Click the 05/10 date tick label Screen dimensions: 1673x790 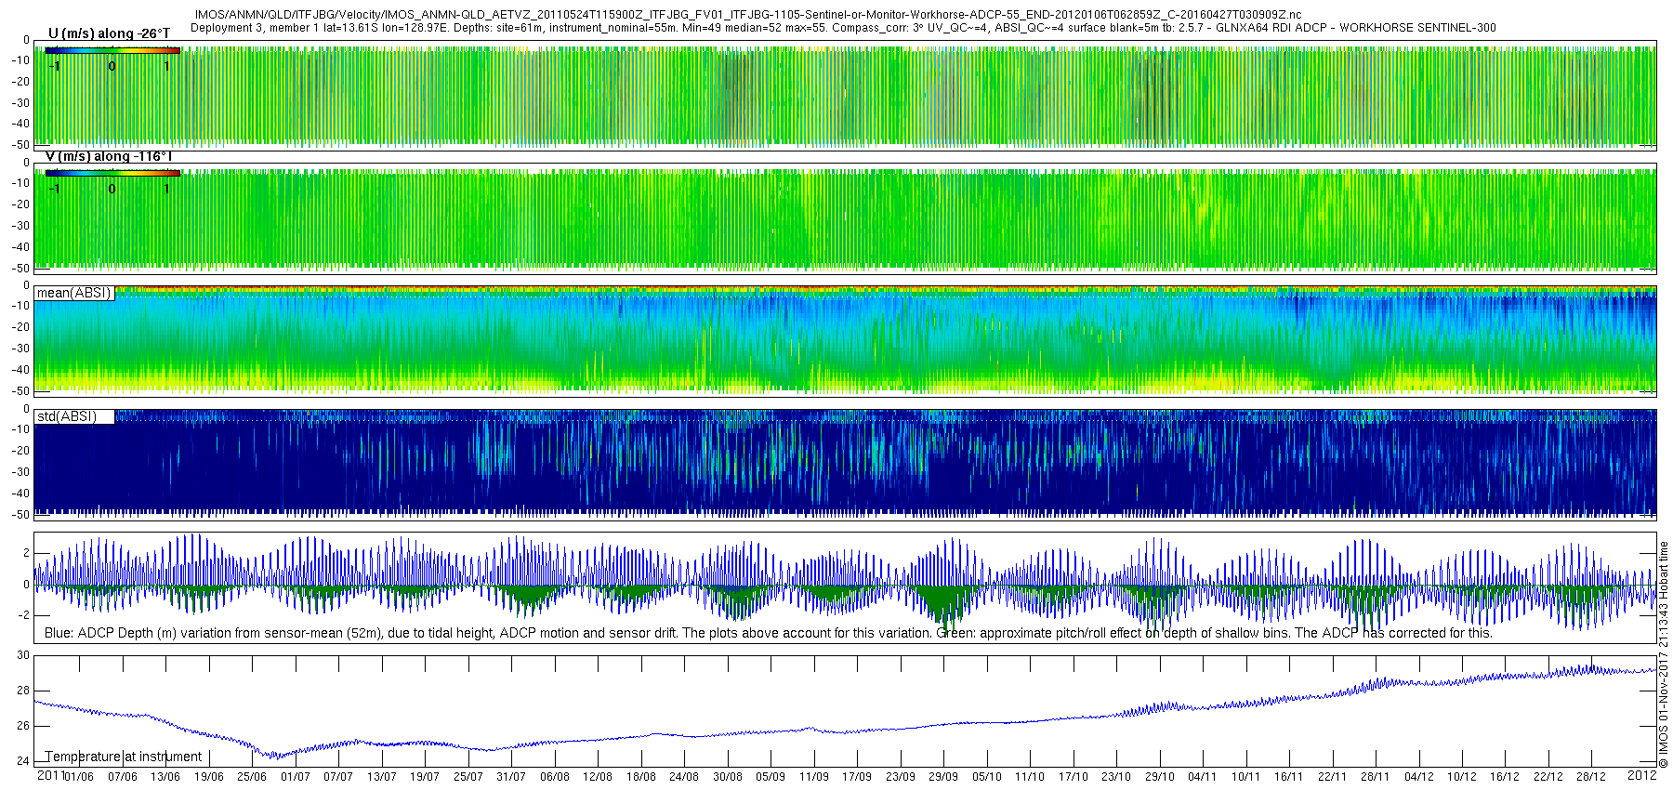(987, 776)
